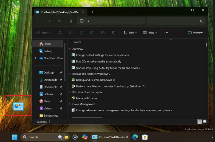Click the navigation pane scrollbar
The width and height of the screenshot is (215, 142).
[x=65, y=62]
